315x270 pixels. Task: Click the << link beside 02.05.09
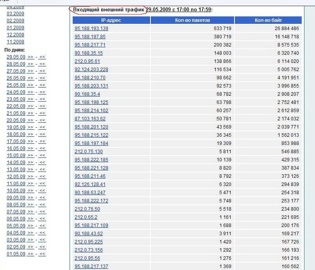pyautogui.click(x=42, y=247)
